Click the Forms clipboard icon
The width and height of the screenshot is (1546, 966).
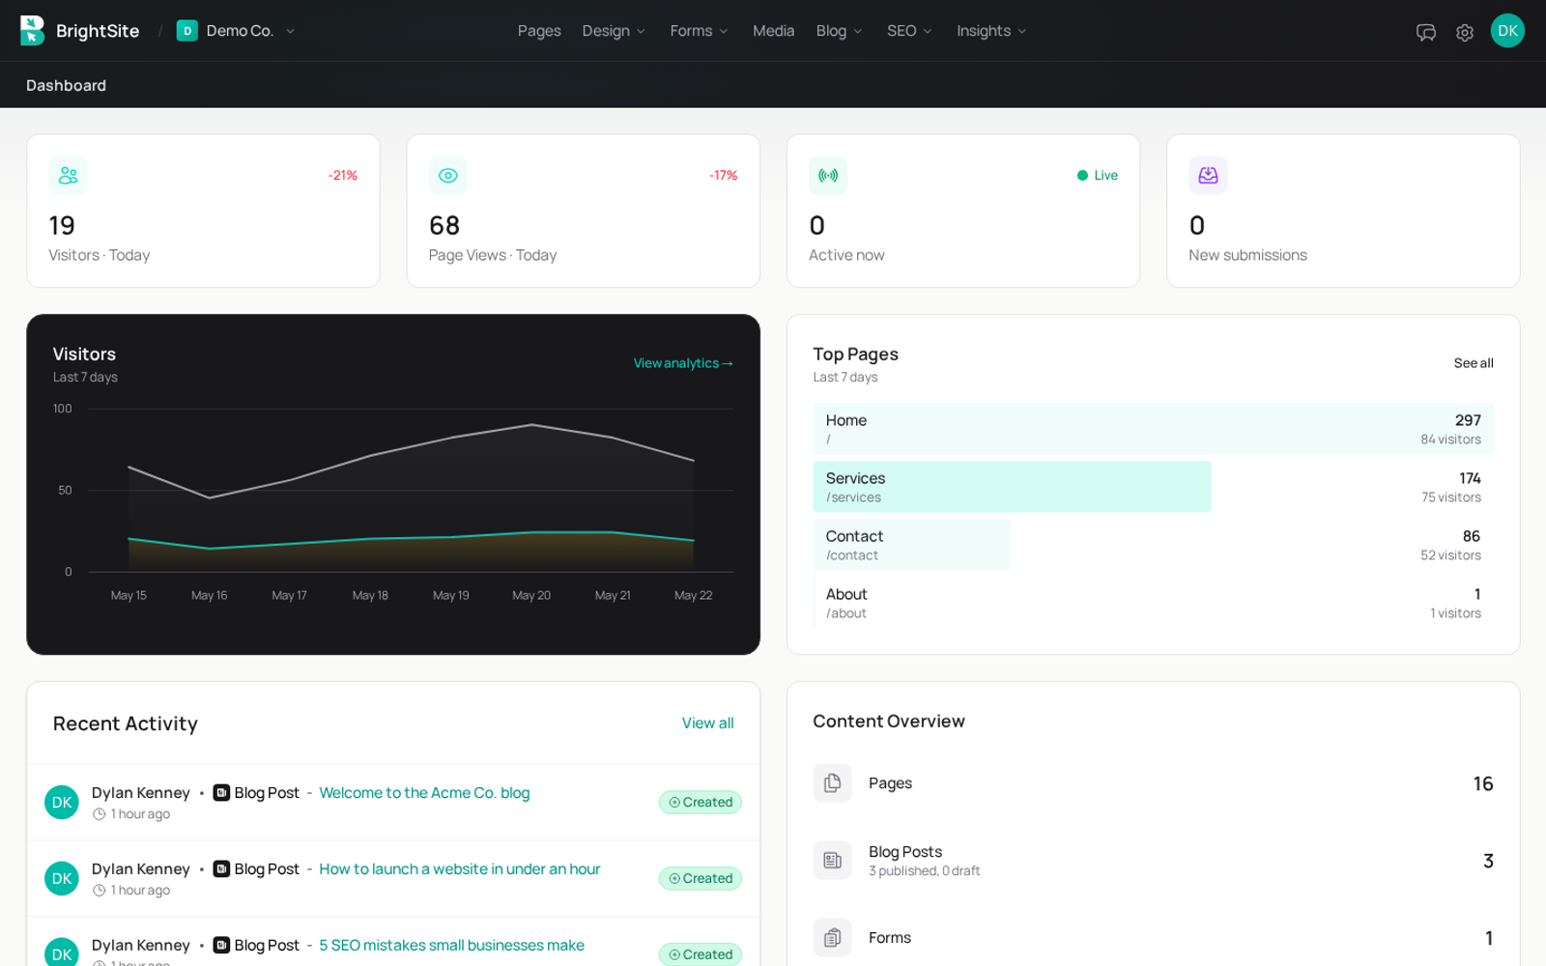[832, 937]
